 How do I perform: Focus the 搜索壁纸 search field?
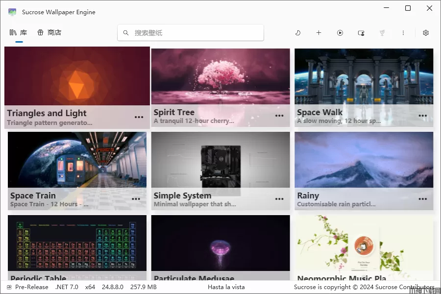[196, 33]
